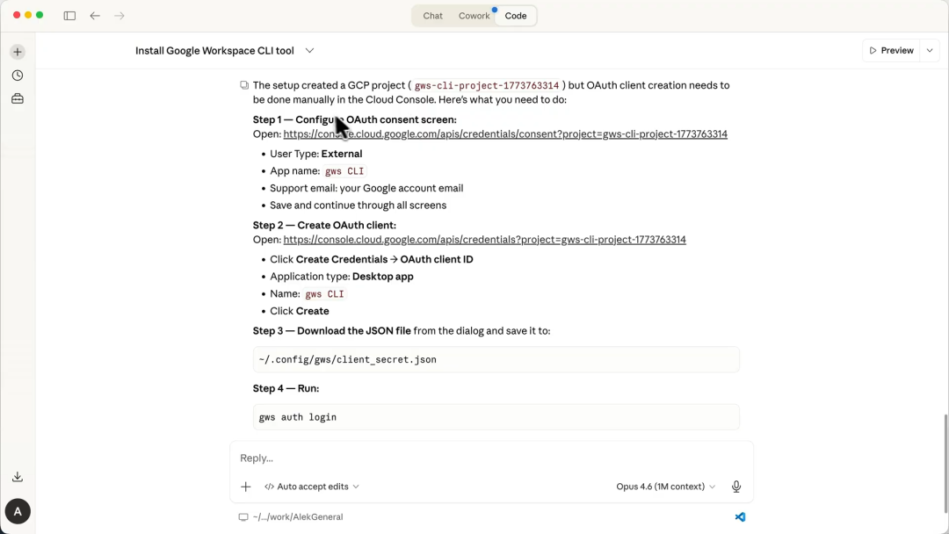This screenshot has width=949, height=534.
Task: Expand the session title dropdown chevron
Action: point(310,51)
